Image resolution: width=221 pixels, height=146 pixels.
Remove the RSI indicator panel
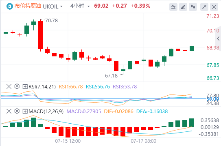[x=9, y=86]
